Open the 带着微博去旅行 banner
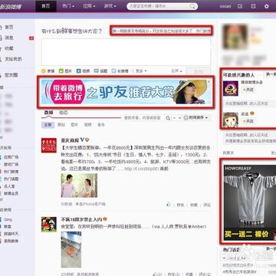Screen dimensions: 276x276 click(126, 92)
